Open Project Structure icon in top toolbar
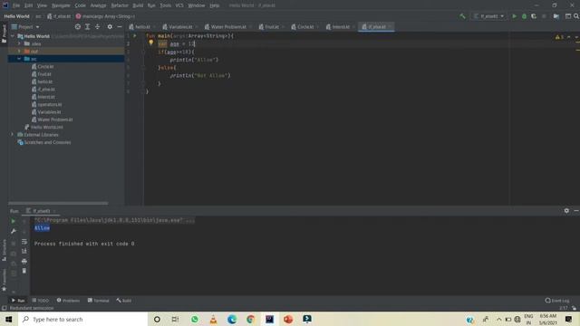Screen dimensions: 580x326 pyautogui.click(x=556, y=16)
